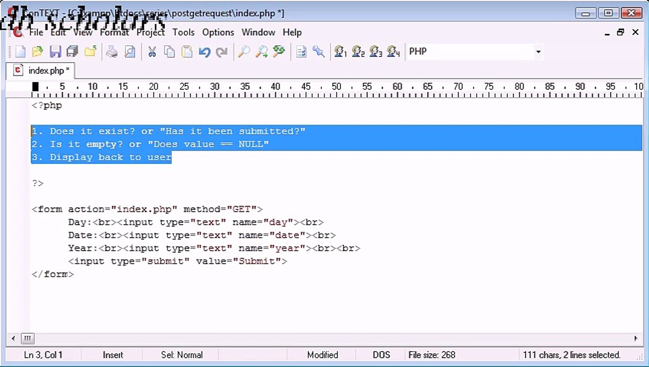Viewport: 649px width, 367px height.
Task: Click the Replace icon
Action: pyautogui.click(x=279, y=51)
